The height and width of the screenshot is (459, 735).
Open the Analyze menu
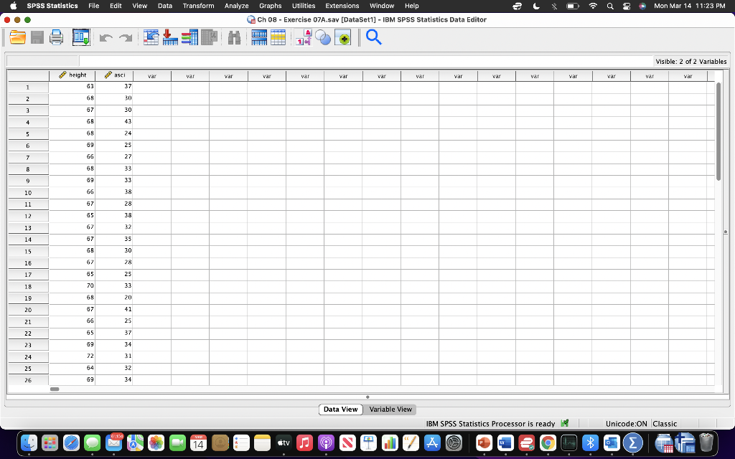point(236,6)
